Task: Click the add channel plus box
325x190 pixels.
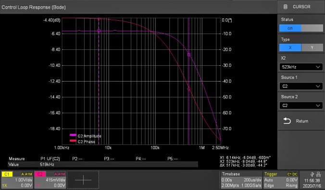Action: pyautogui.click(x=83, y=179)
